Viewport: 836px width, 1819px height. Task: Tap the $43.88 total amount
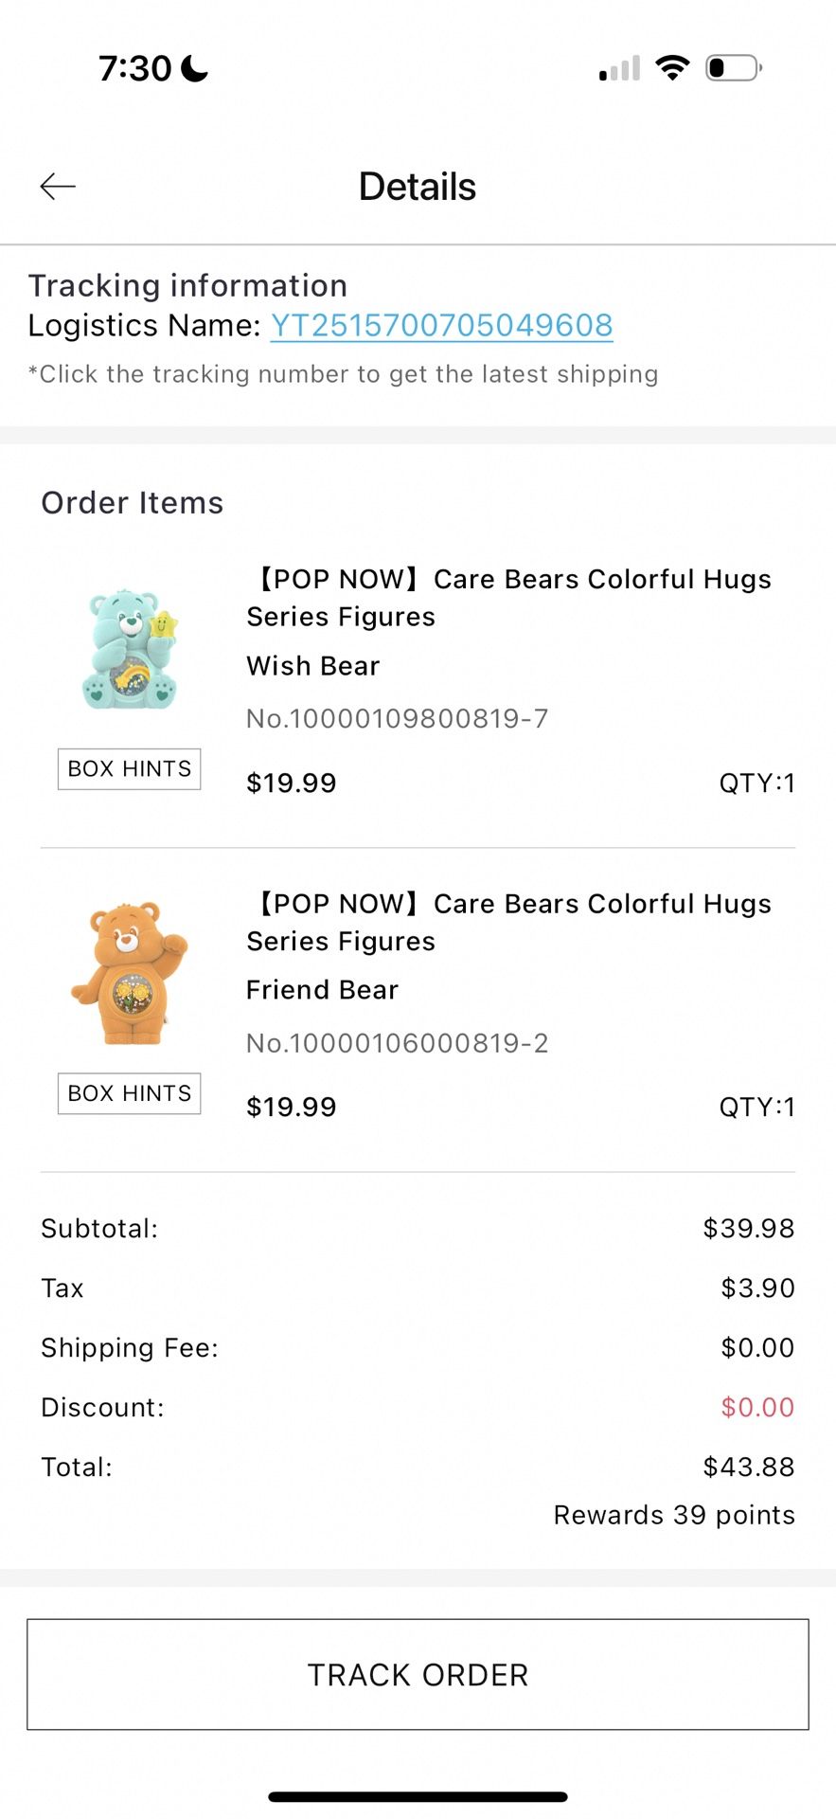pyautogui.click(x=748, y=1467)
